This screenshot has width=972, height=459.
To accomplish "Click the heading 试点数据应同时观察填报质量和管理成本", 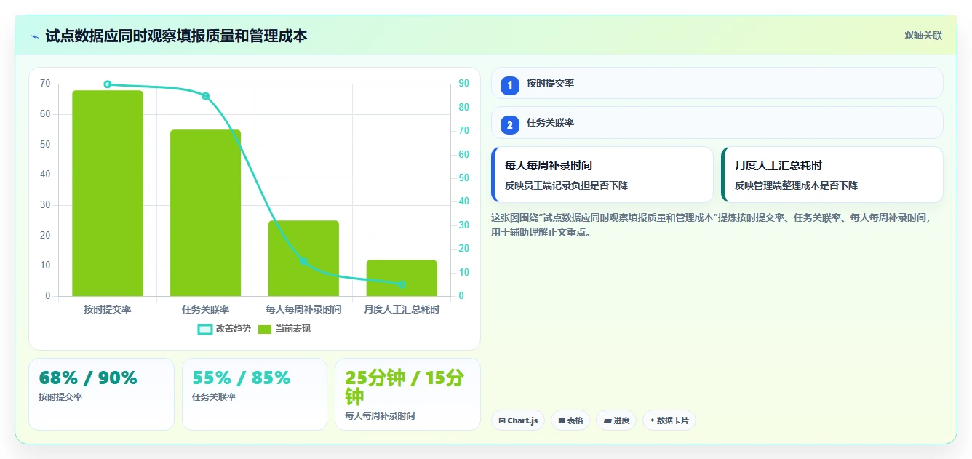I will point(176,36).
